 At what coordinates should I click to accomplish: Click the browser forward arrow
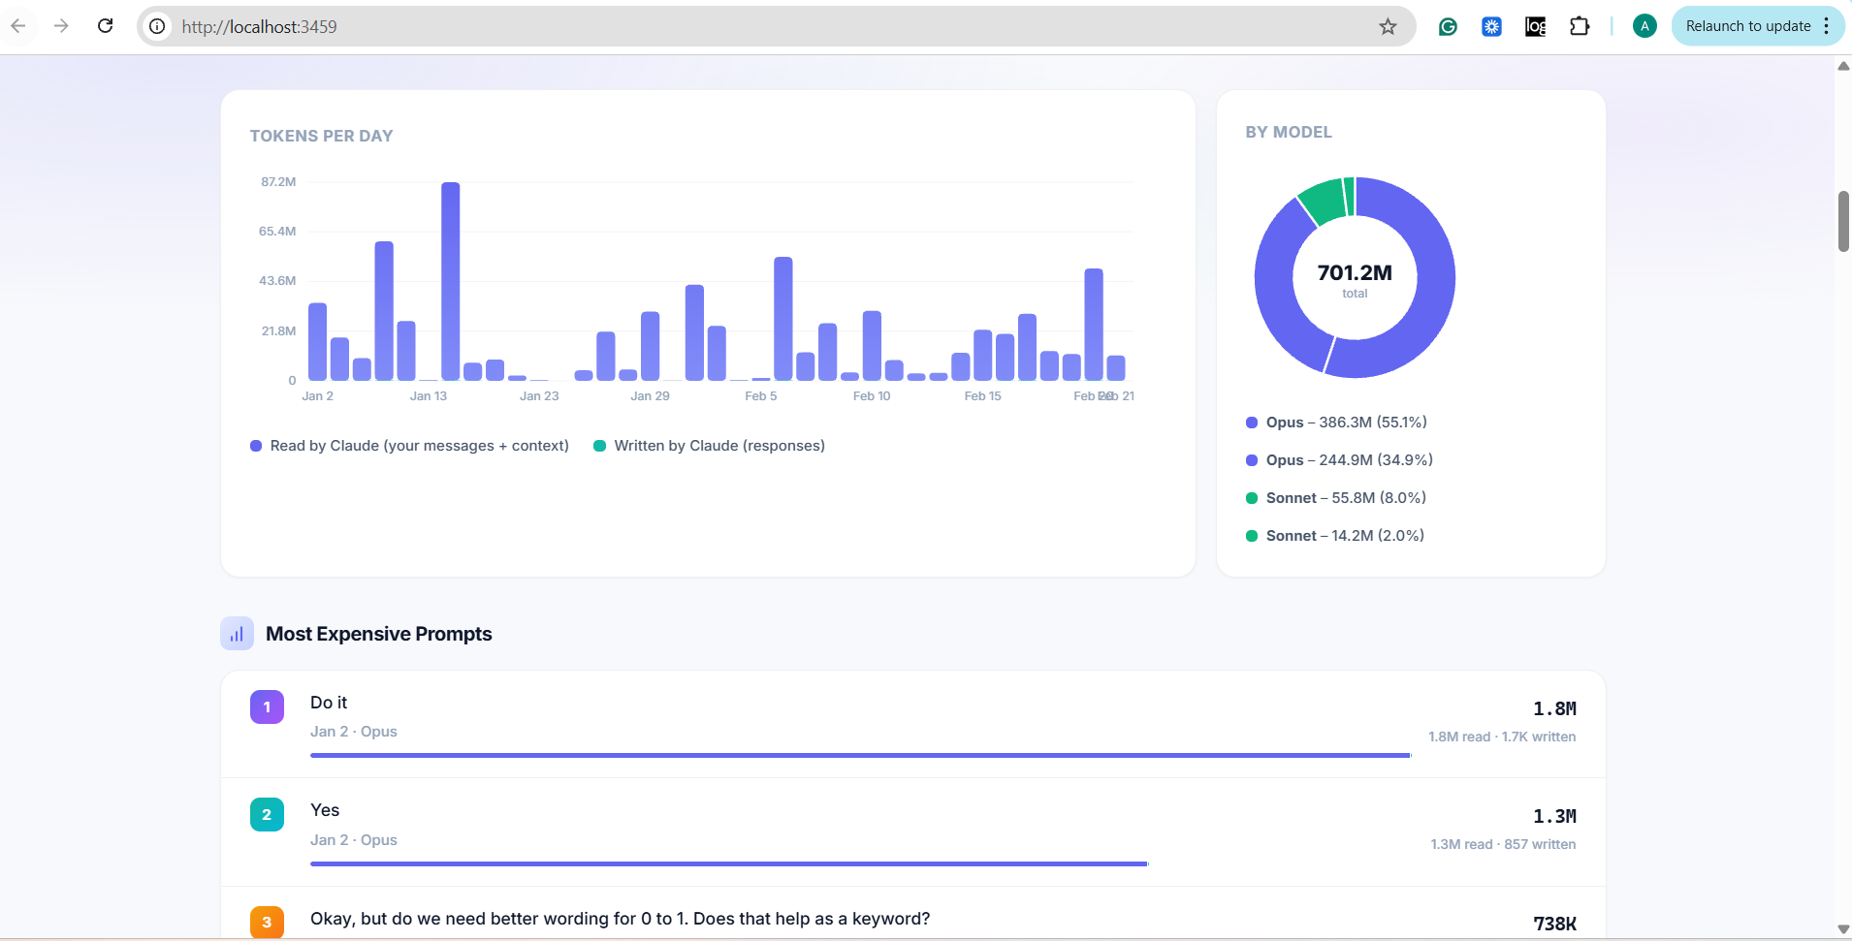point(61,26)
